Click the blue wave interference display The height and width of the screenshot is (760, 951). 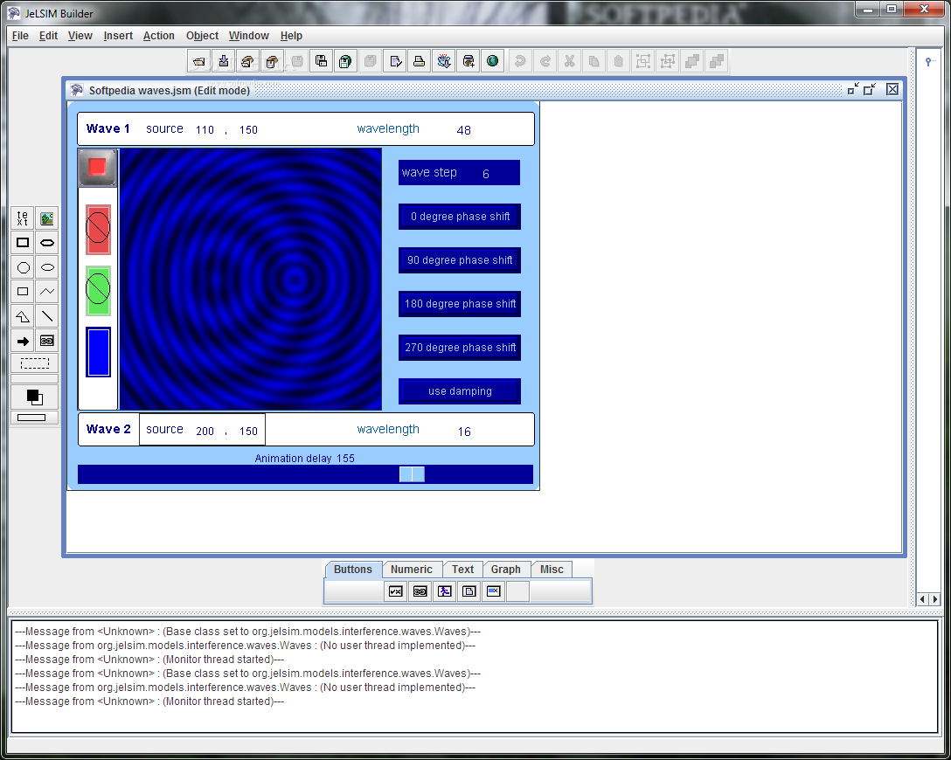pyautogui.click(x=251, y=280)
